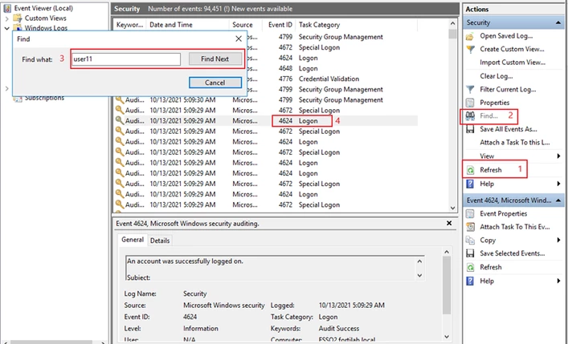Select the Windows Logs tree item
568x344 pixels.
pos(46,28)
